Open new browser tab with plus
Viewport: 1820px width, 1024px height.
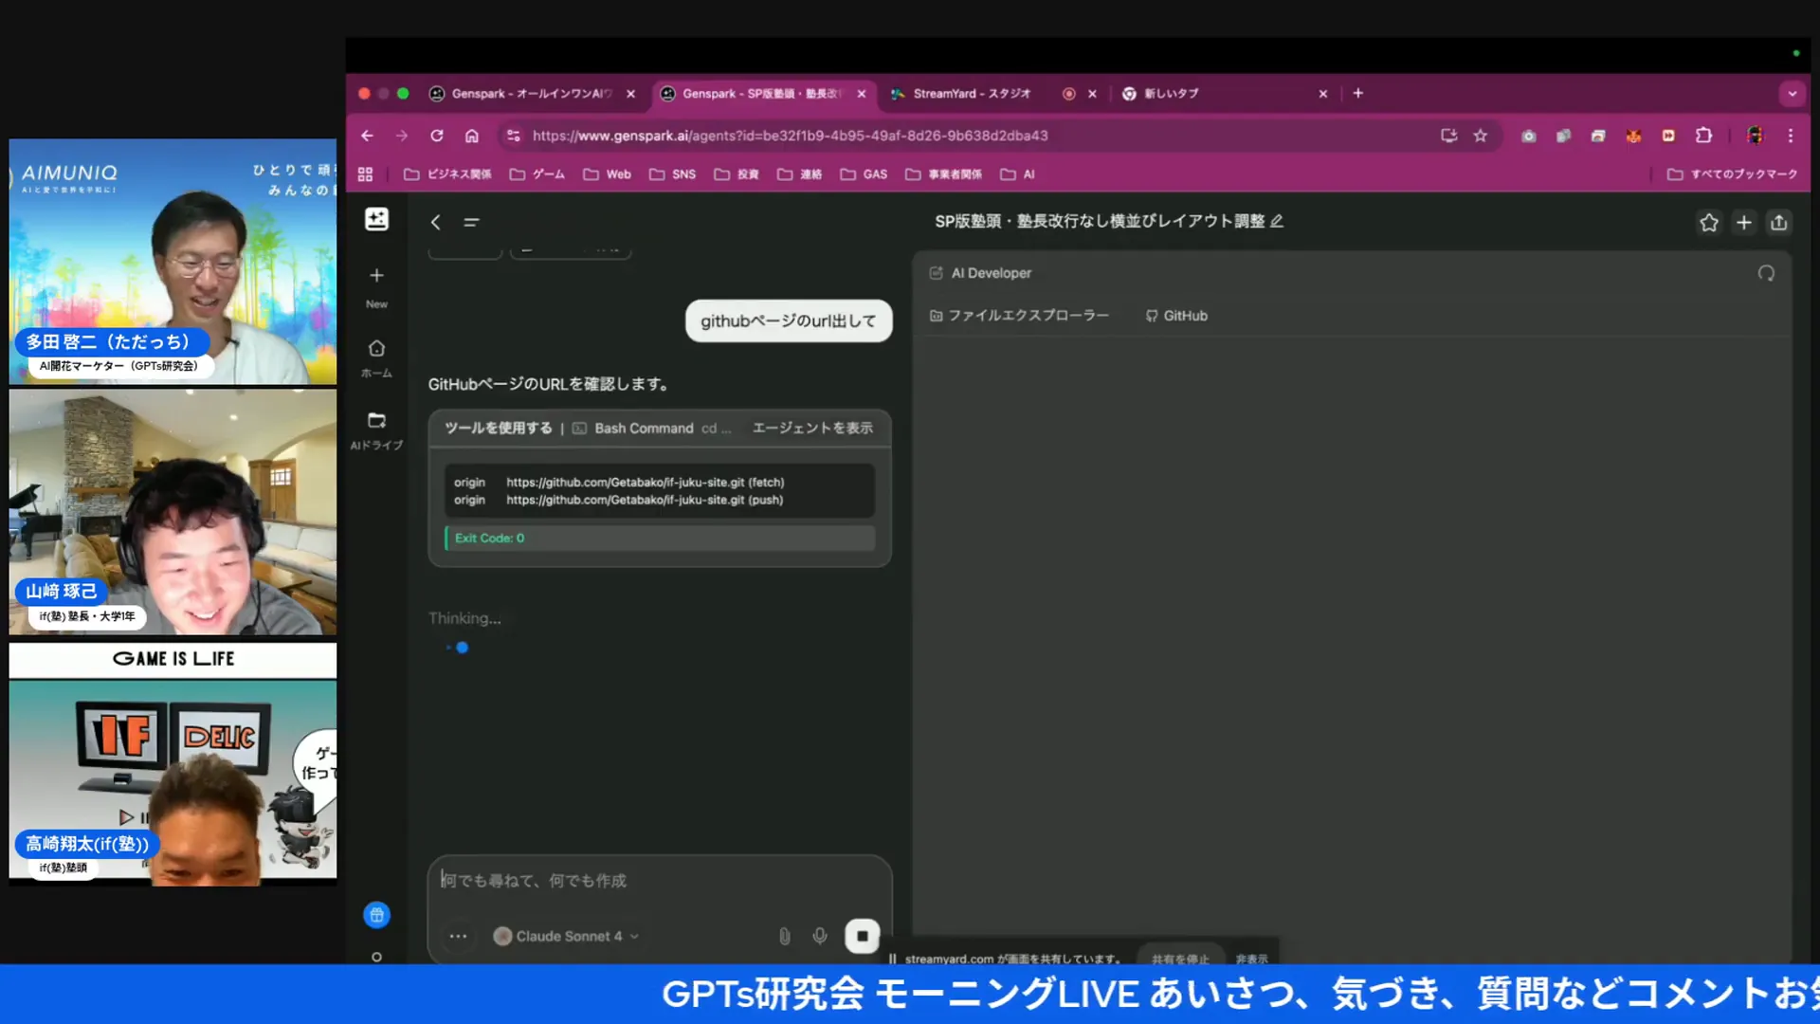point(1357,93)
